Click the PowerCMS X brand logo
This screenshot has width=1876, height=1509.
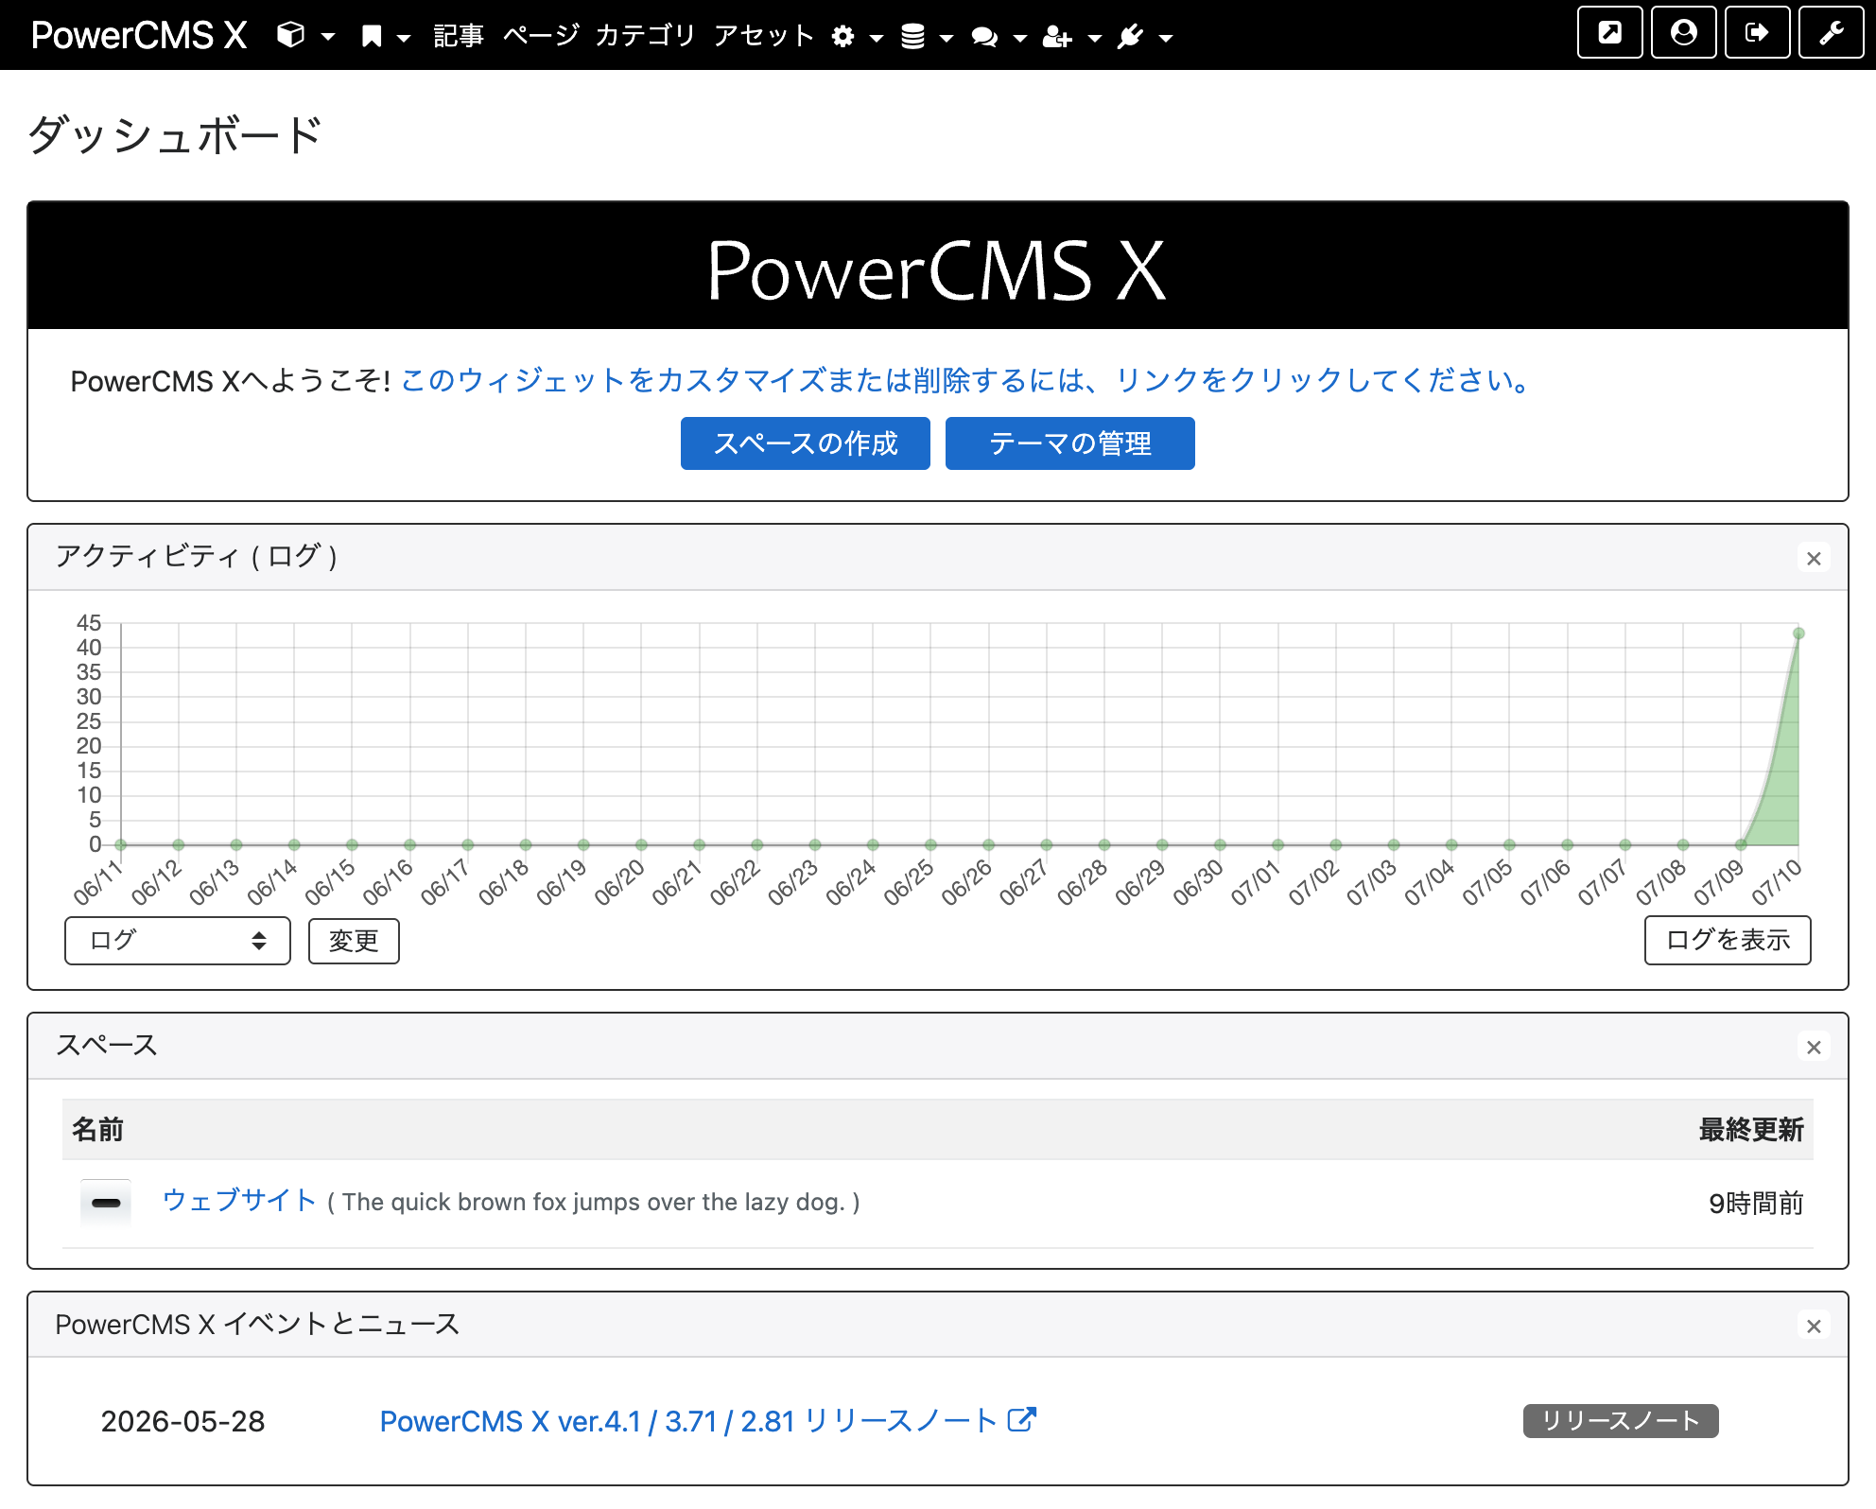pos(139,35)
